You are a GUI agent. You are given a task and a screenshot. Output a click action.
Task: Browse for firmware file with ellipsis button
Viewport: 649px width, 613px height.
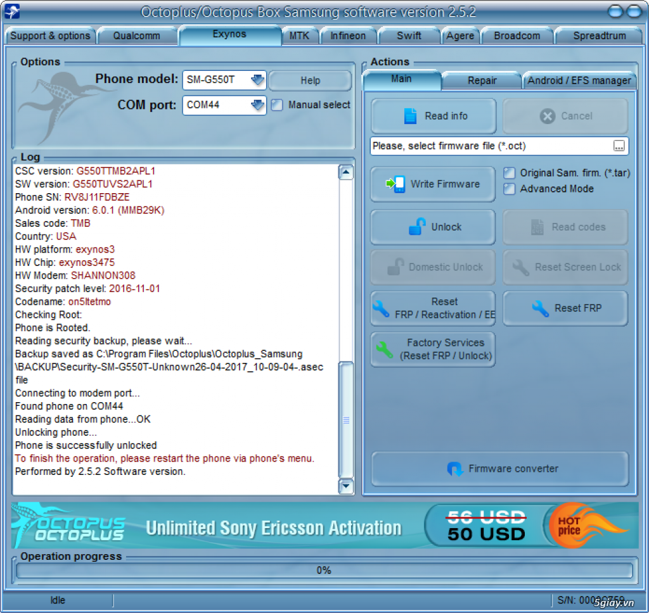click(619, 146)
